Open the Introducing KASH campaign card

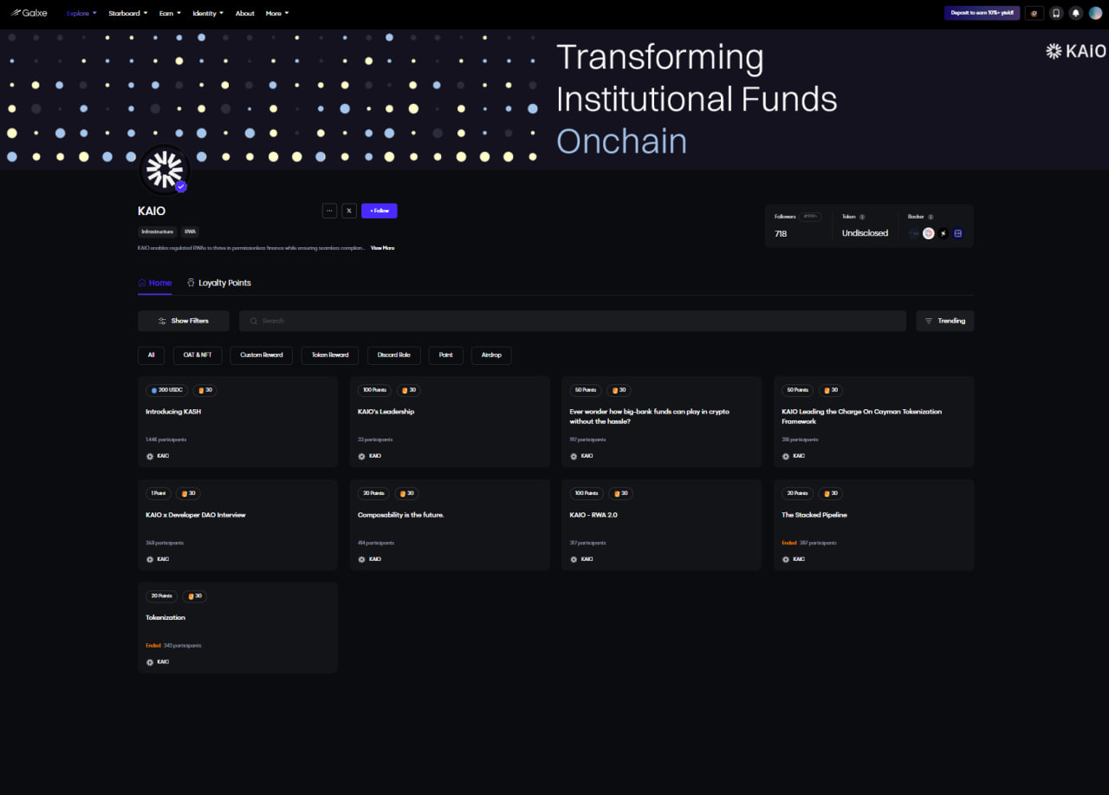[237, 421]
